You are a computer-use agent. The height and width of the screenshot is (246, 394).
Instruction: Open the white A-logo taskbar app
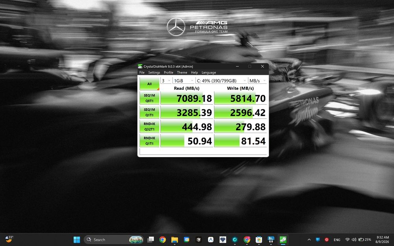click(x=211, y=239)
